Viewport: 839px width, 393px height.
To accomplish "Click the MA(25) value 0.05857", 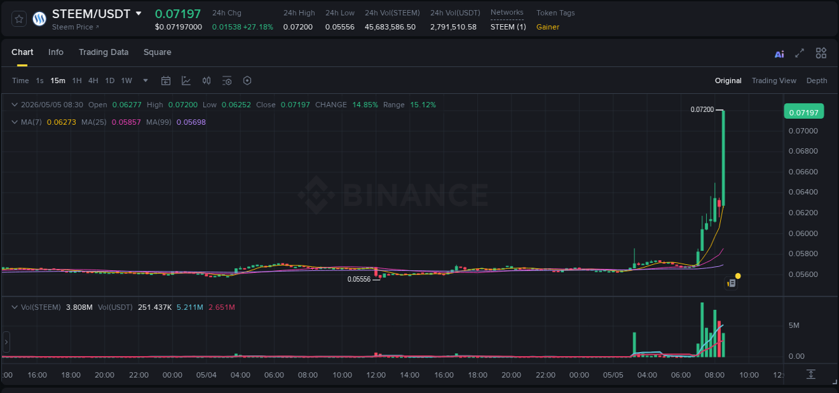I will 127,122.
